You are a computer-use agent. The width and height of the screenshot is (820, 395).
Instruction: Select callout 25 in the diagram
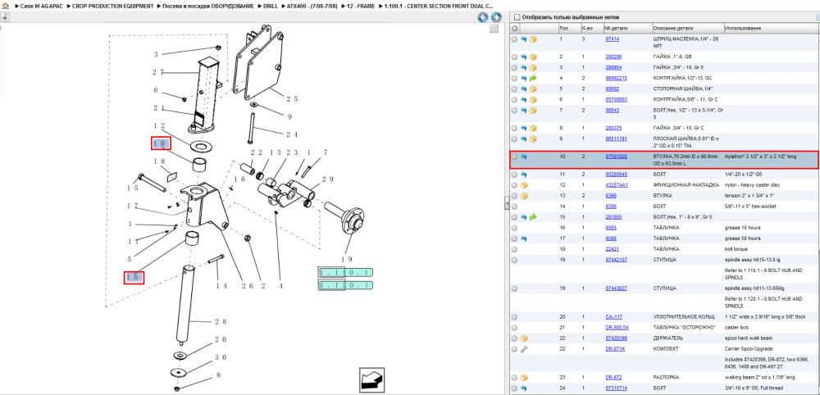(x=292, y=98)
